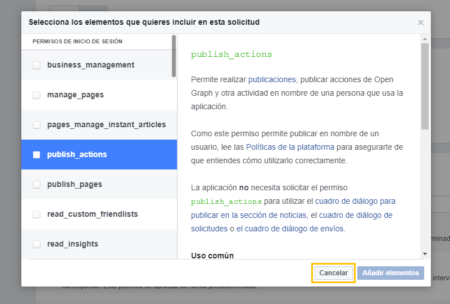Close the dialog with the X icon
Screen dimensions: 450x304
click(x=420, y=23)
